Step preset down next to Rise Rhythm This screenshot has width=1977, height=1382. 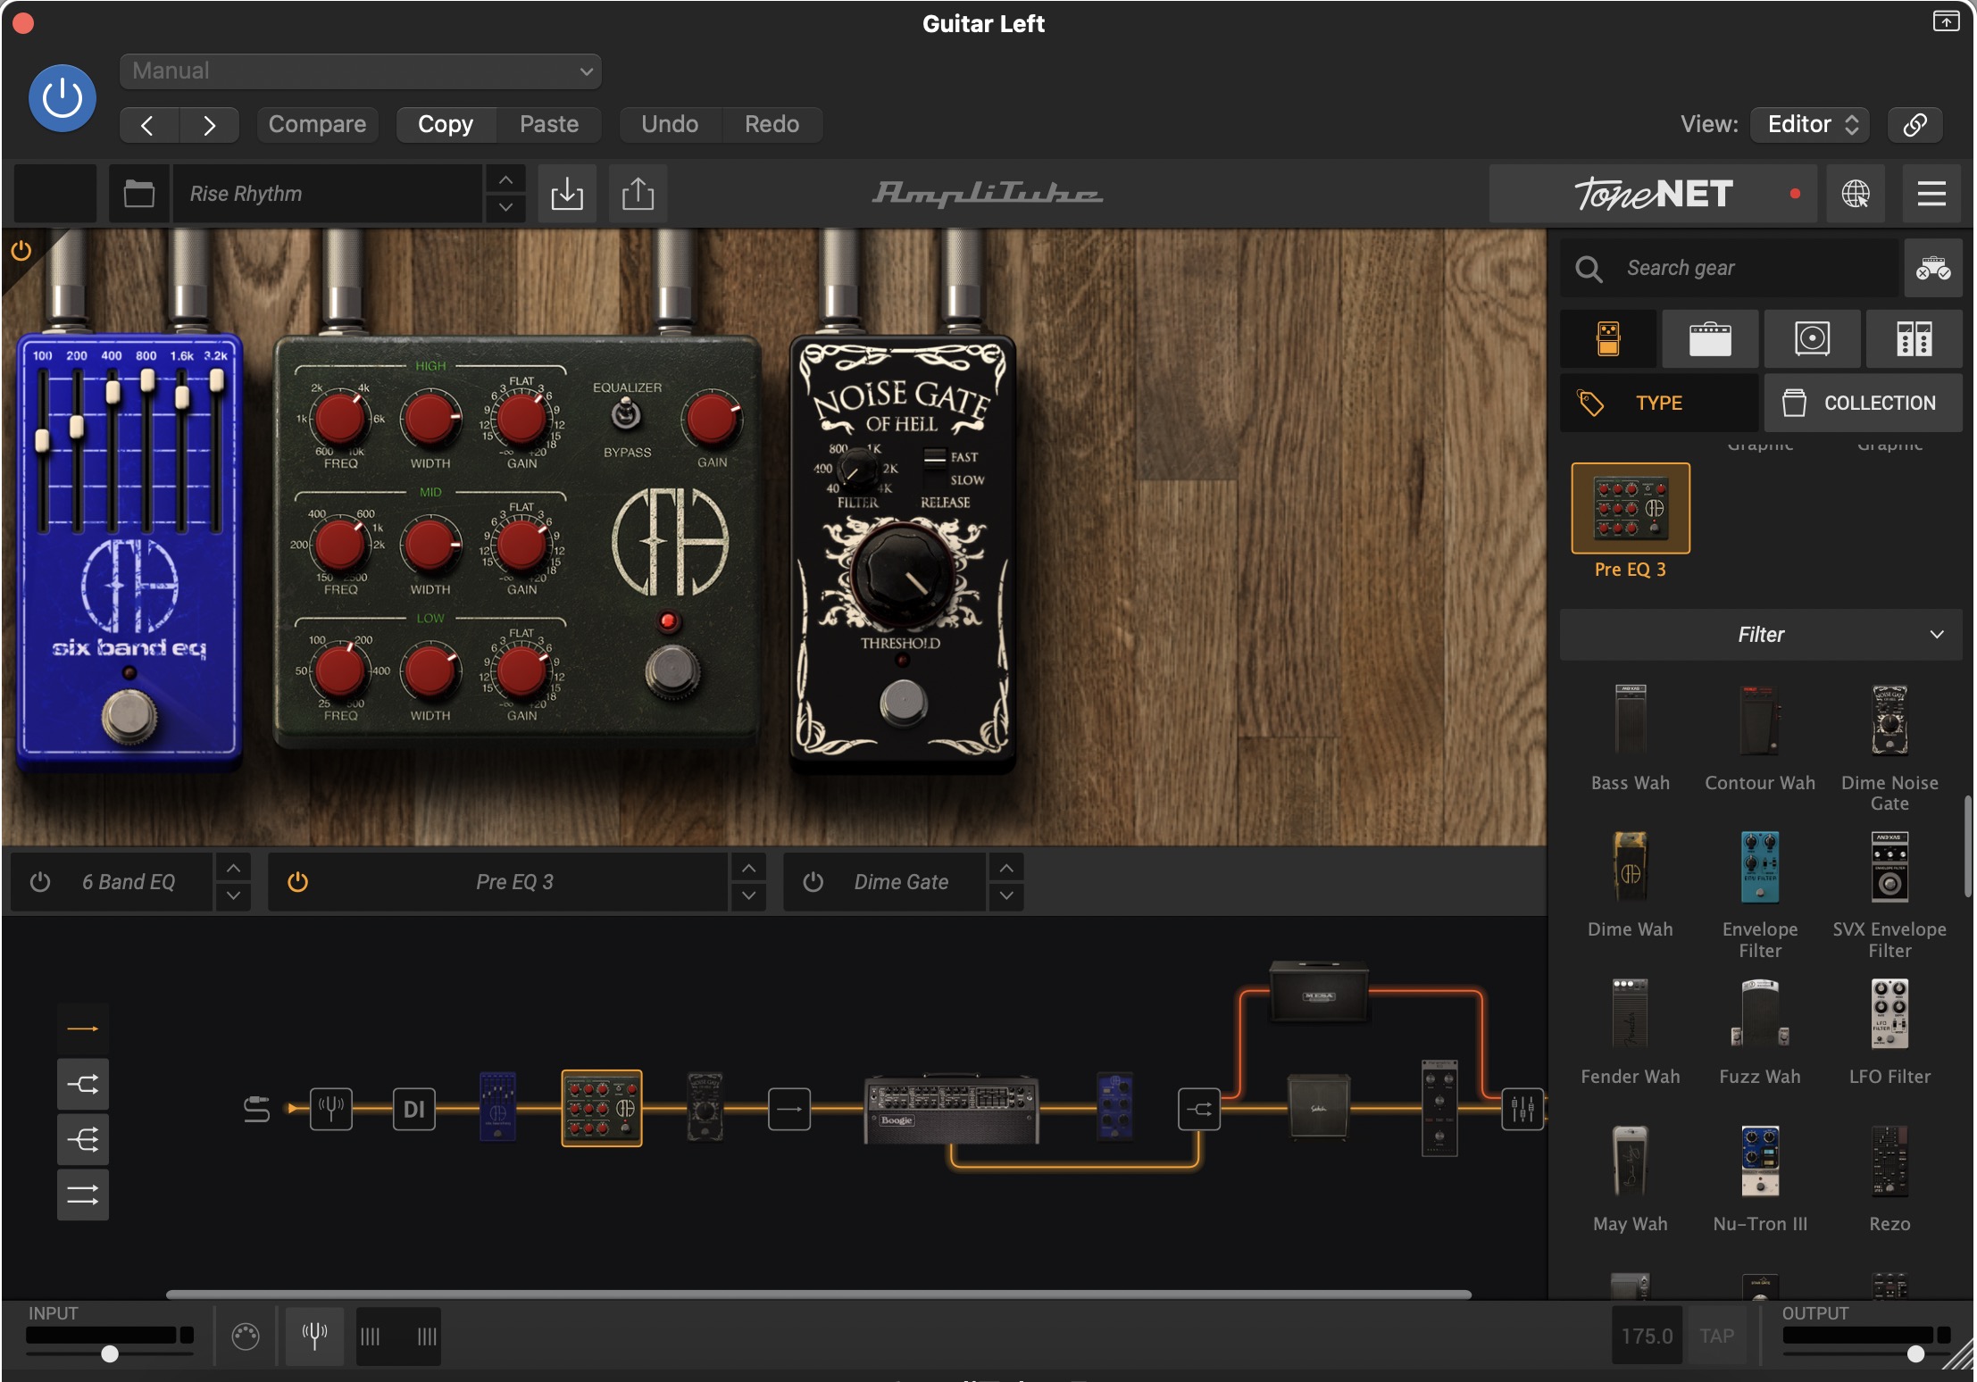point(505,207)
